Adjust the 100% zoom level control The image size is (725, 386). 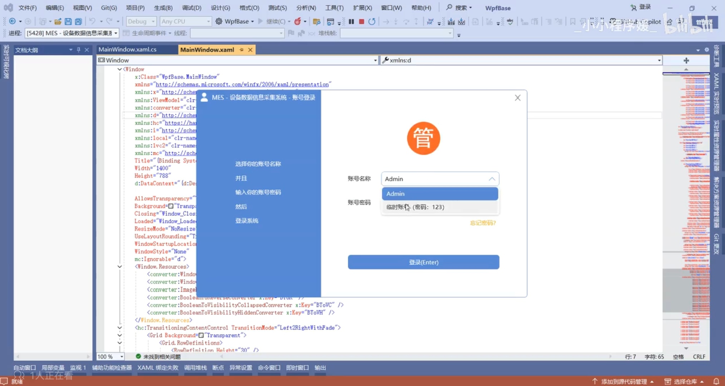tap(109, 356)
